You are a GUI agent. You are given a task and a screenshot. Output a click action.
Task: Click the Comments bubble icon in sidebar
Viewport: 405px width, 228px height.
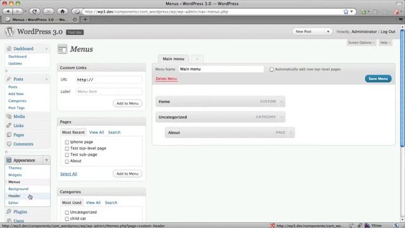9,144
